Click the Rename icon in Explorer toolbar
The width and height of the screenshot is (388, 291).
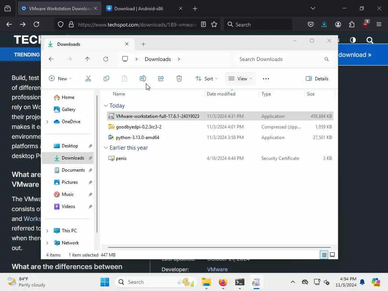pyautogui.click(x=143, y=79)
